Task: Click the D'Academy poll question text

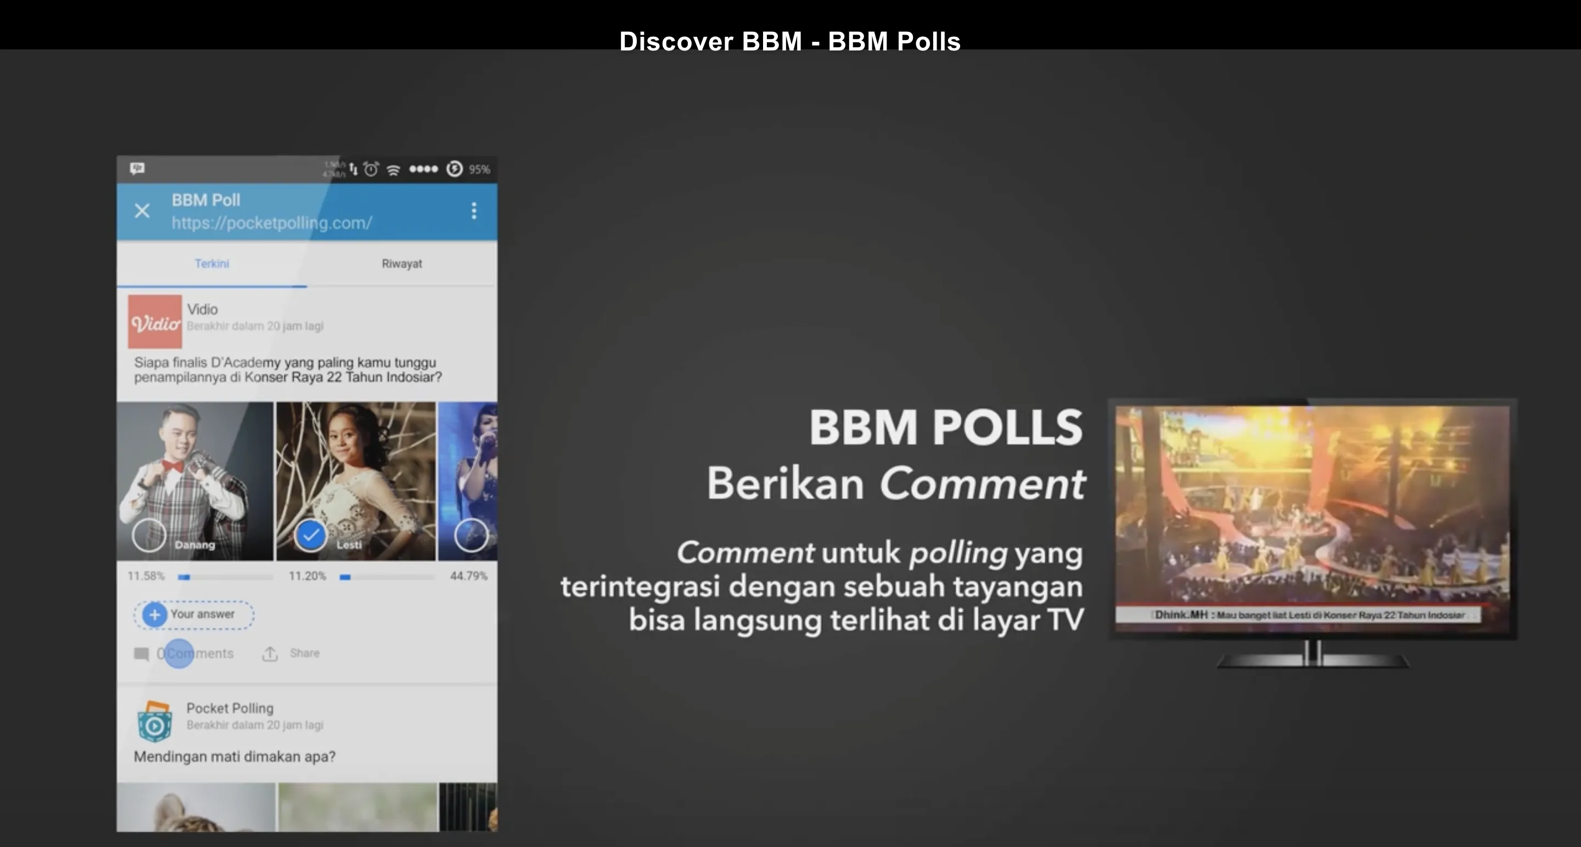Action: tap(288, 370)
